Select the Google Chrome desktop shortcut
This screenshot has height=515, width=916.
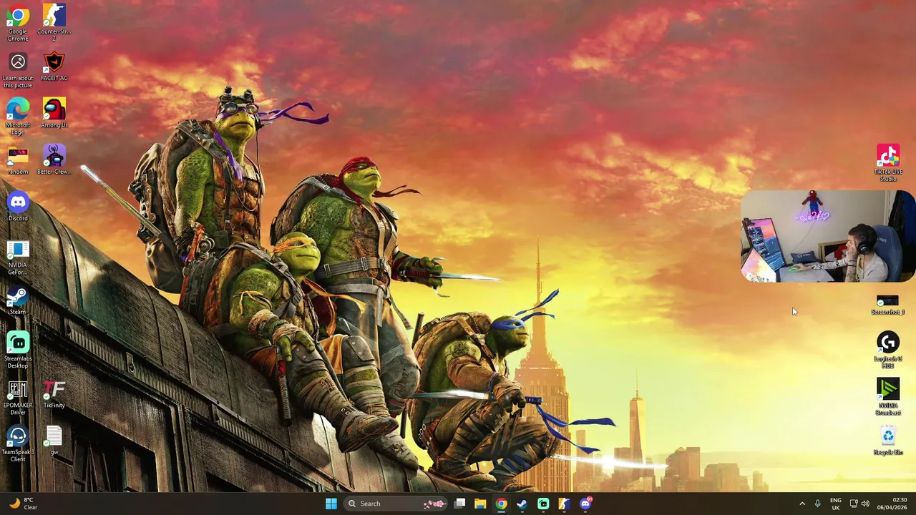coord(18,22)
